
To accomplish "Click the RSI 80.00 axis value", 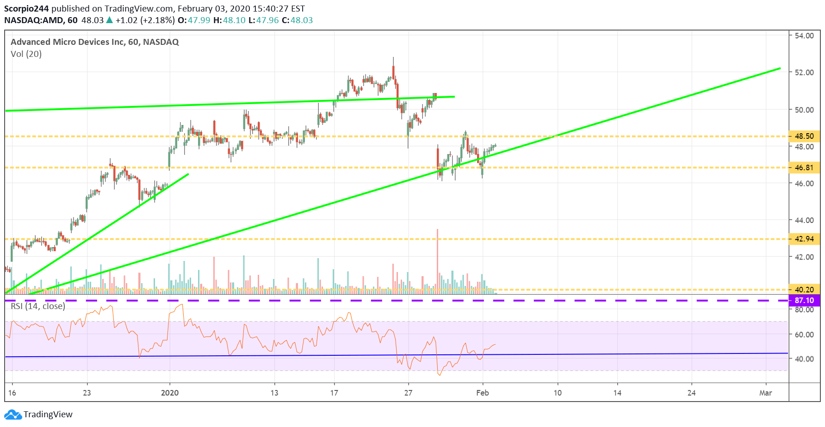I will pyautogui.click(x=804, y=310).
